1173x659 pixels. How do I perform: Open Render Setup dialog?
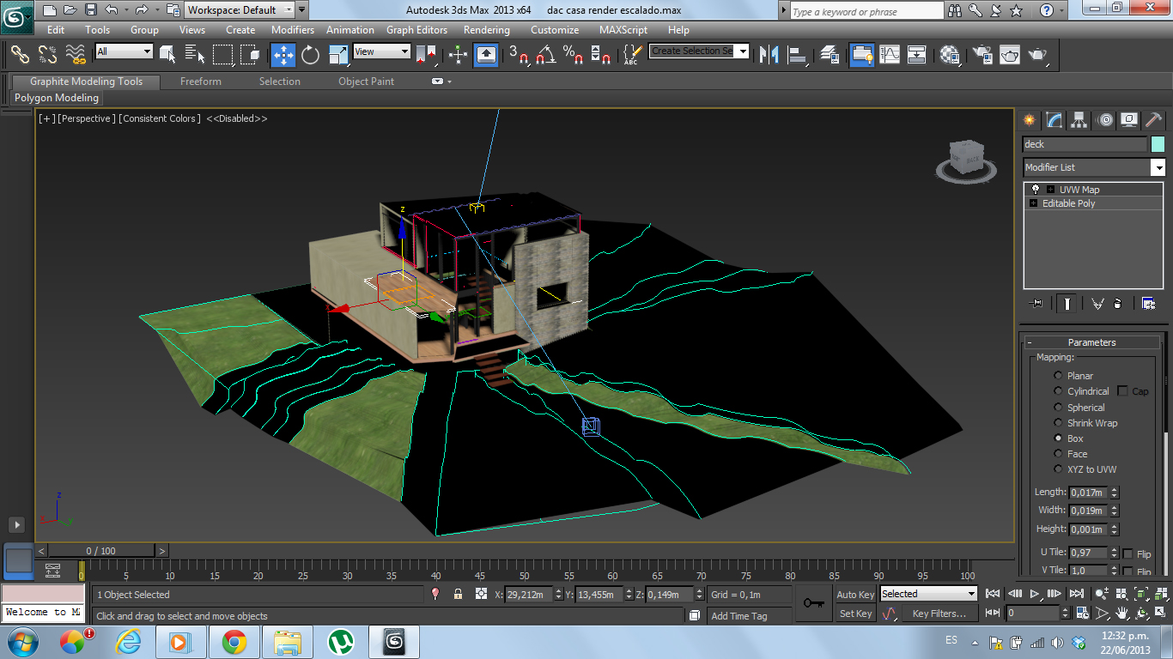(x=982, y=54)
